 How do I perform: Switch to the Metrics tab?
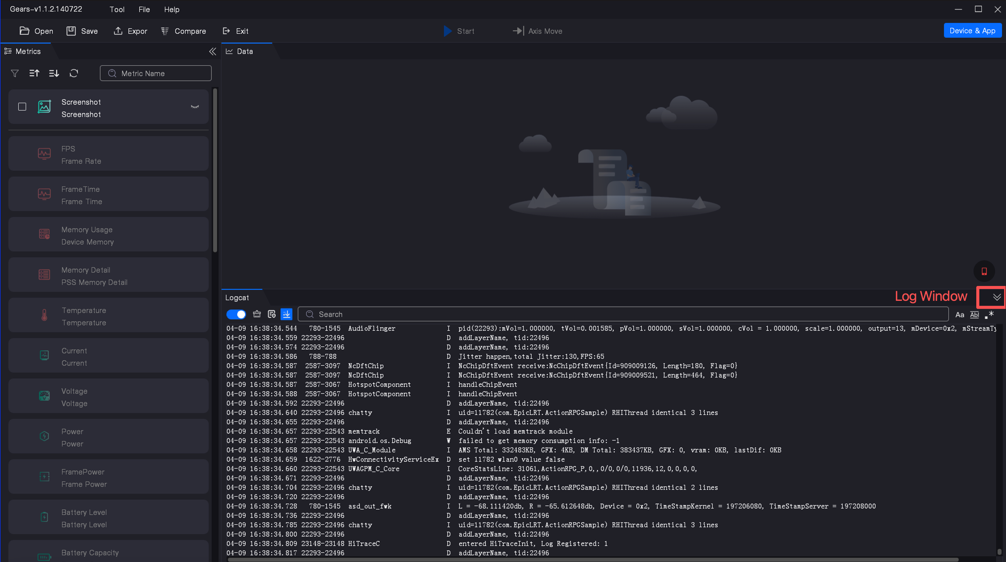22,51
